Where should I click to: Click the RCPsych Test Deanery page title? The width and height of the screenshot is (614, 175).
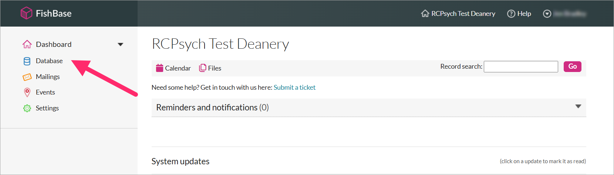[220, 44]
